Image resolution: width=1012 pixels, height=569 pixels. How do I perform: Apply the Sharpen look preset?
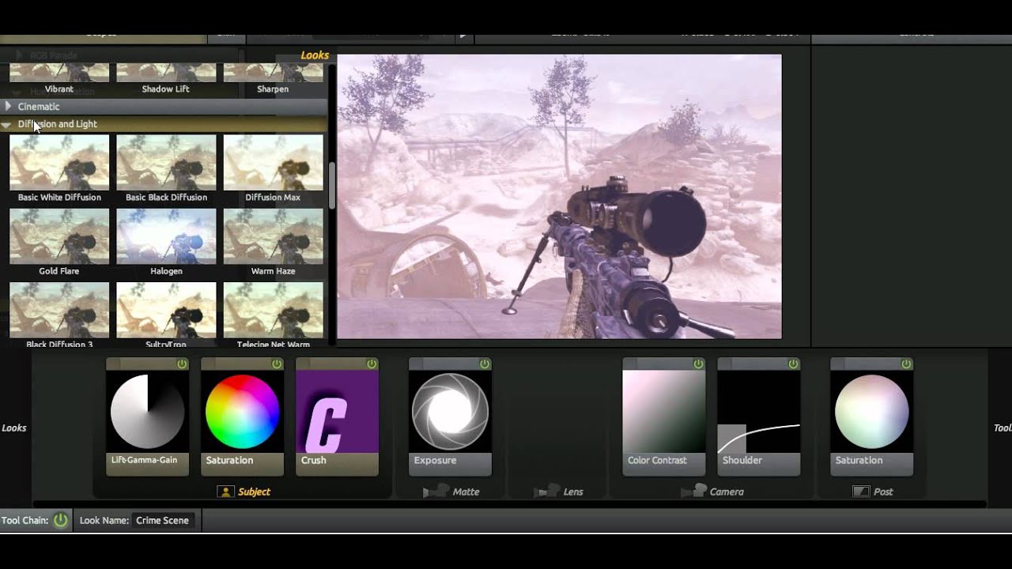click(x=273, y=79)
